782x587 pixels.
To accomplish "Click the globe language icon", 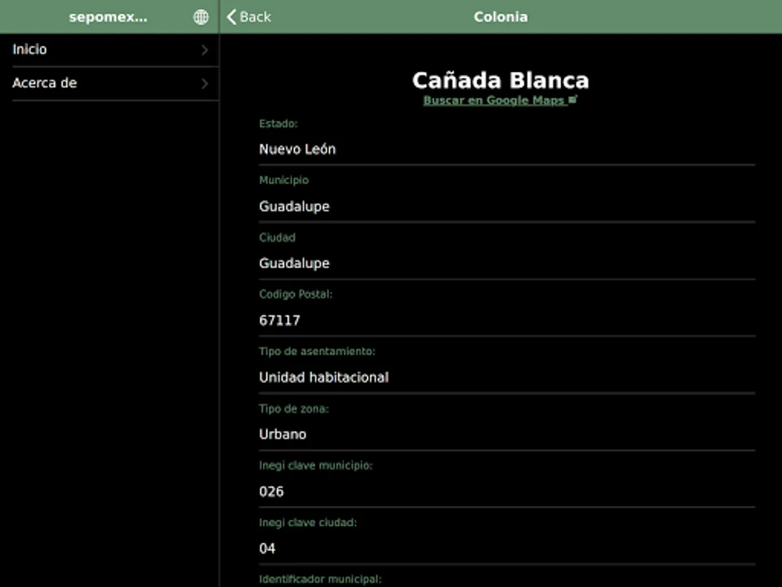I will click(201, 18).
